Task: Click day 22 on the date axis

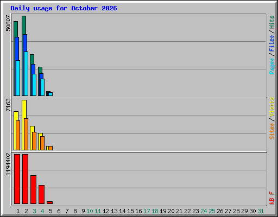Action: click(x=187, y=211)
